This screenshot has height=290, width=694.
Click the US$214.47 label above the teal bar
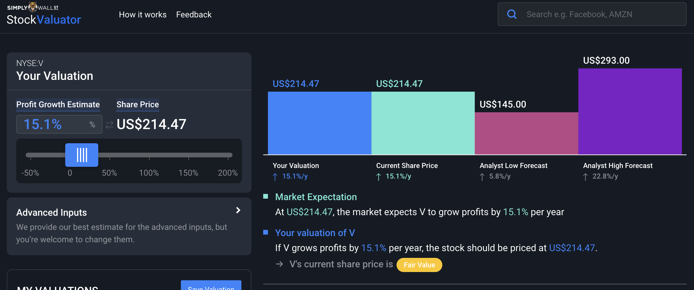[x=399, y=84]
